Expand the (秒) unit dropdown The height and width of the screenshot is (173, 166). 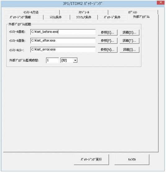(x=75, y=60)
